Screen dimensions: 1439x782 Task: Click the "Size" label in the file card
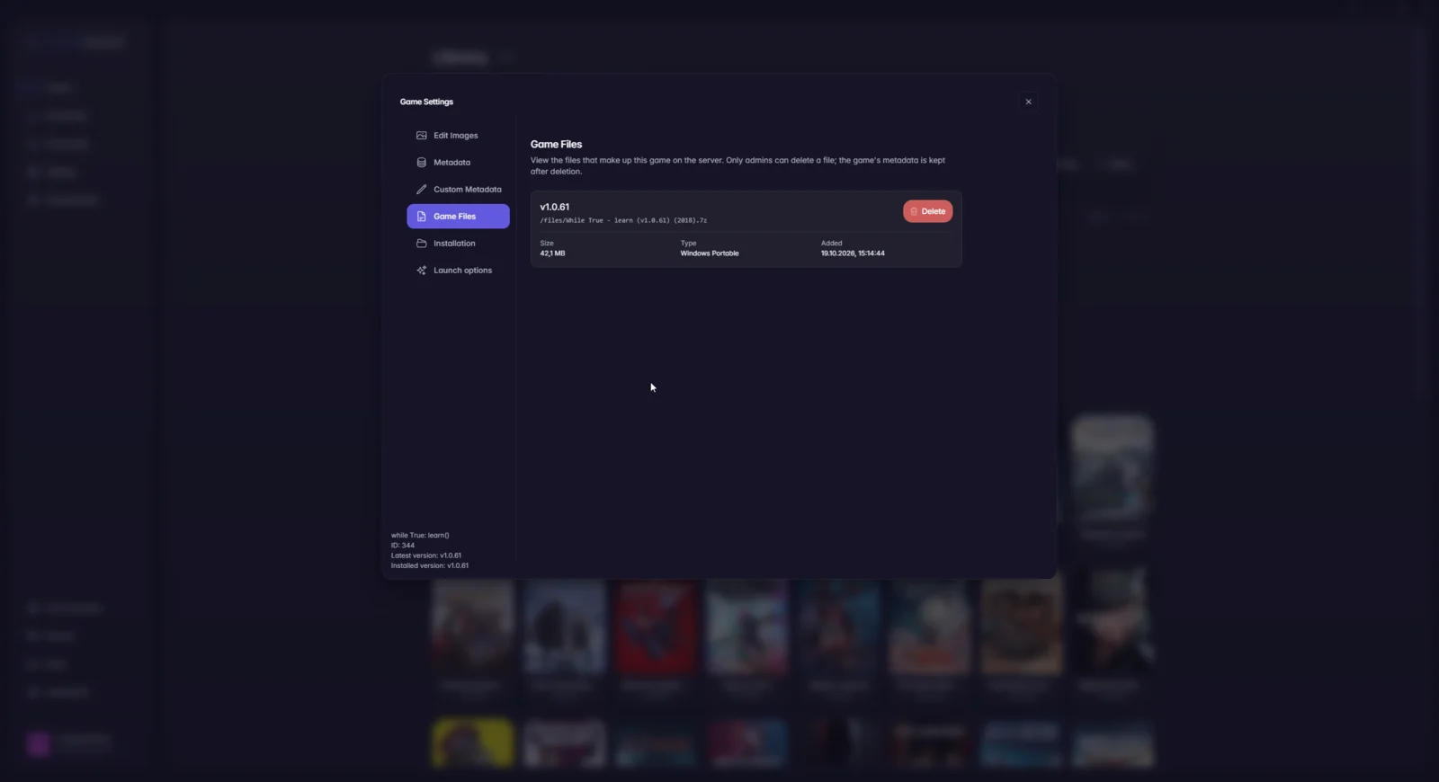(547, 244)
